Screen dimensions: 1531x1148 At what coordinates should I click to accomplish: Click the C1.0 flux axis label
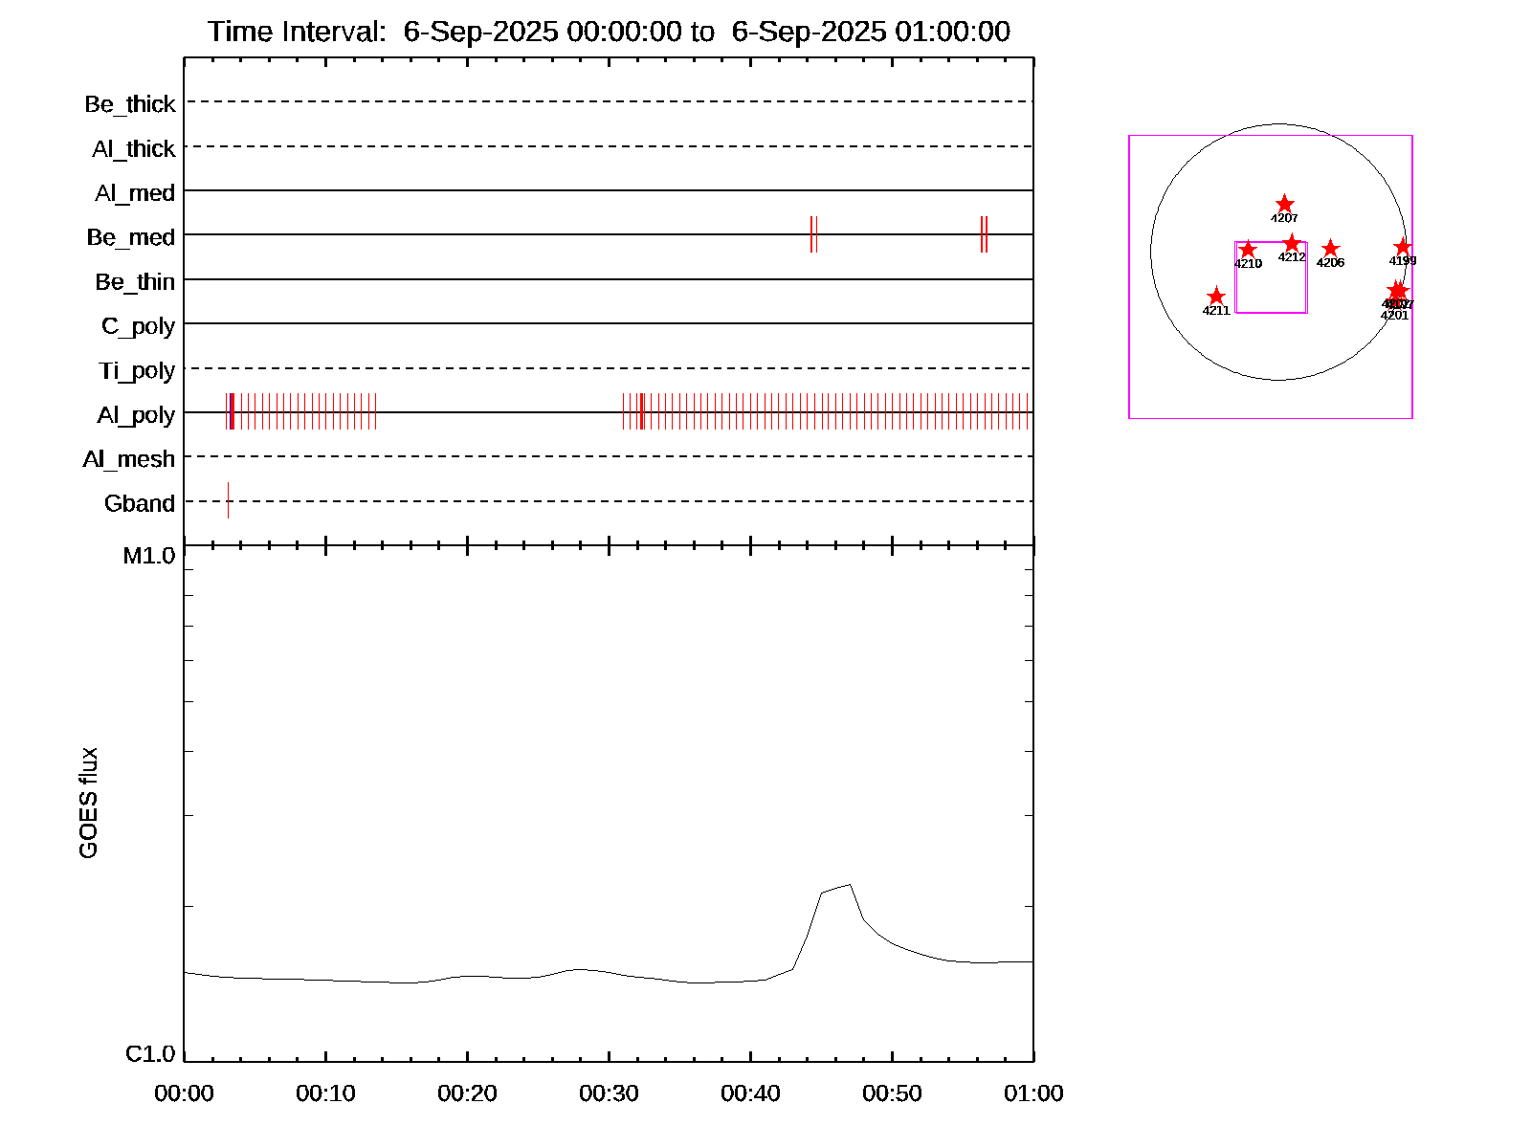point(150,1054)
